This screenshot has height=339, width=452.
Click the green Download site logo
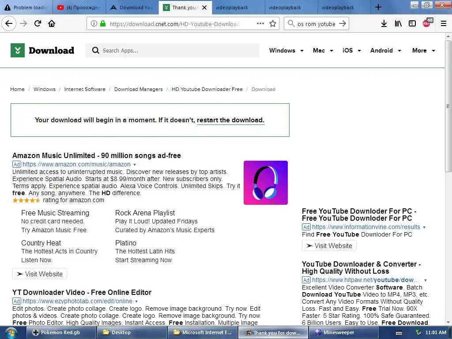[42, 50]
